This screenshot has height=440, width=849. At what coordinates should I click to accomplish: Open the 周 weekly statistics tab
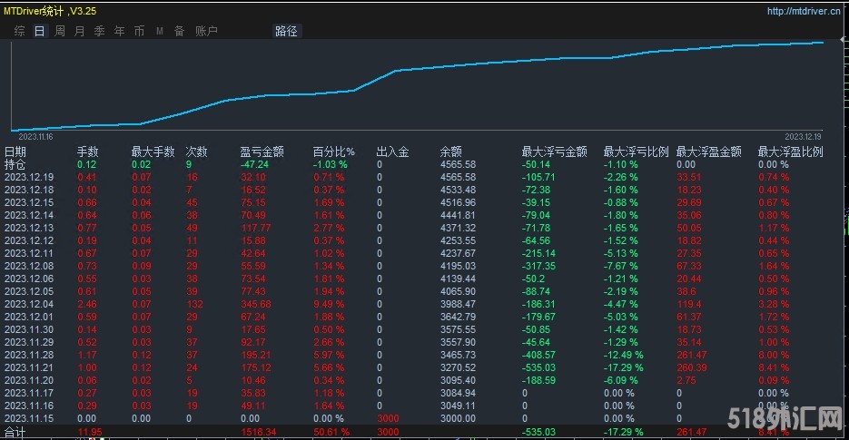(x=60, y=31)
